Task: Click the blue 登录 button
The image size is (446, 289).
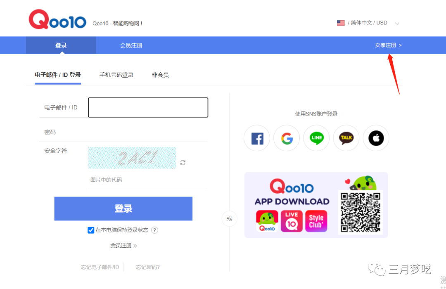Action: point(123,208)
